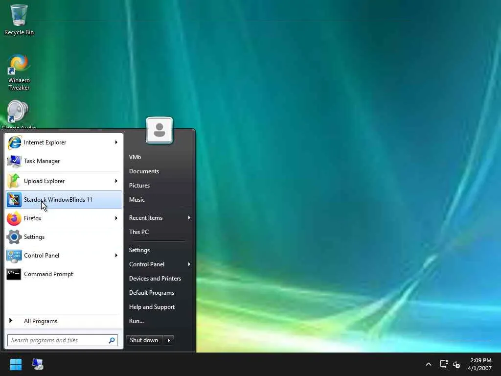Click the Task Manager label text
This screenshot has height=376, width=501.
tap(42, 161)
